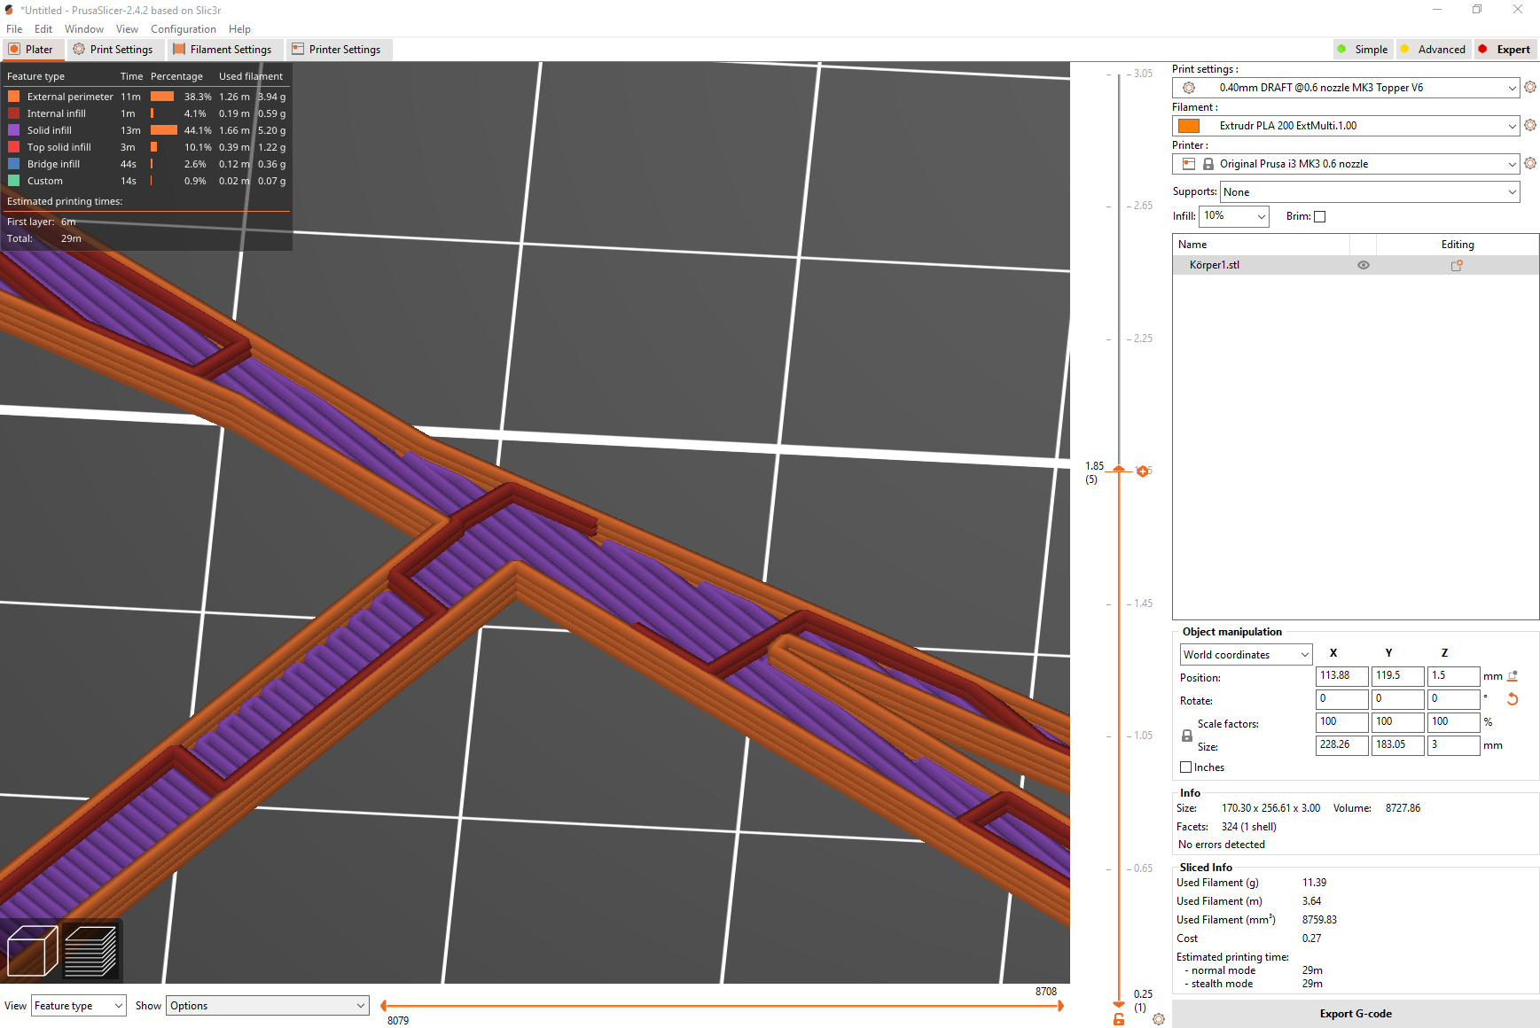The height and width of the screenshot is (1028, 1540).
Task: Switch to Expert mode
Action: click(x=1505, y=50)
